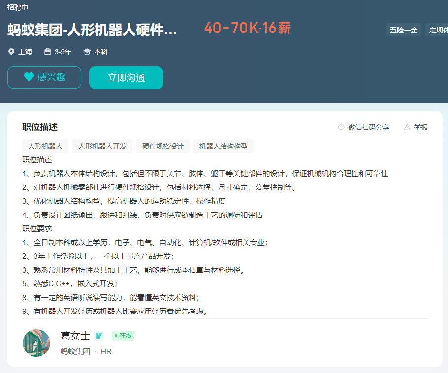Select the 硬件规格设计 skill tag
448x373 pixels.
click(x=163, y=146)
